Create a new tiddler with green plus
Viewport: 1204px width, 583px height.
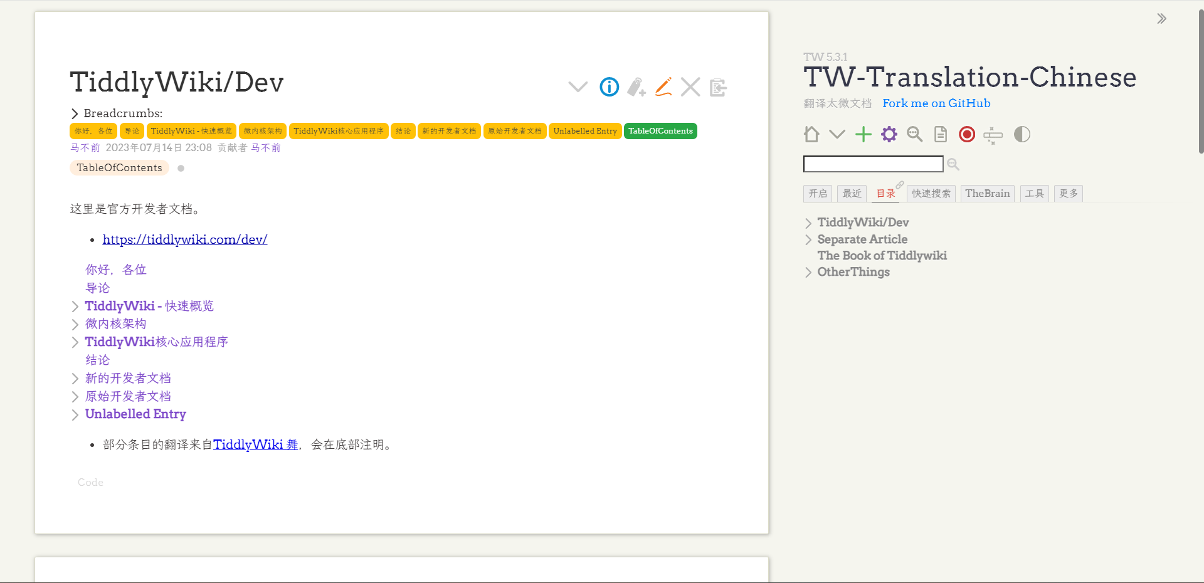coord(863,134)
